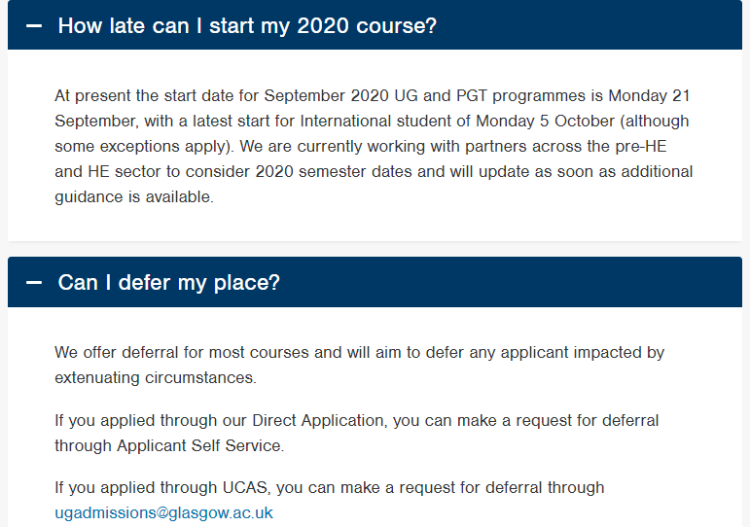Click minus icon beside 'Can I defer my place?'
Image resolution: width=750 pixels, height=527 pixels.
(x=33, y=283)
